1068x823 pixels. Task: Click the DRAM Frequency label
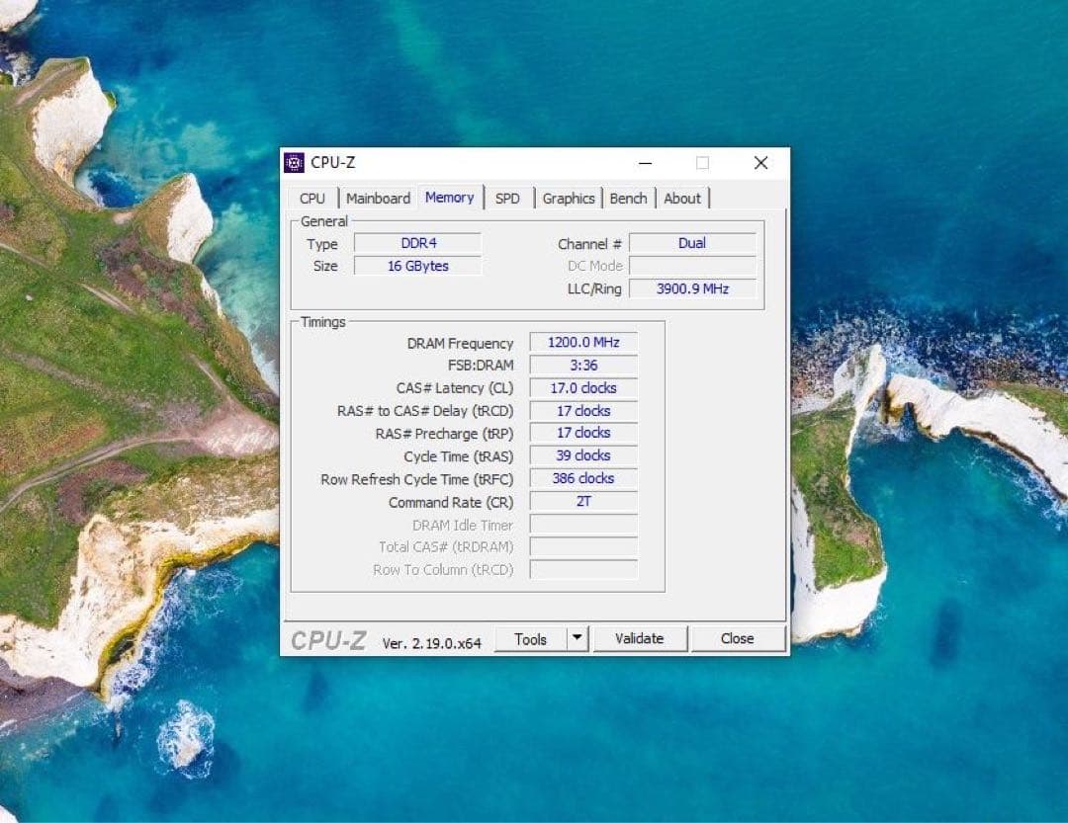[x=461, y=343]
